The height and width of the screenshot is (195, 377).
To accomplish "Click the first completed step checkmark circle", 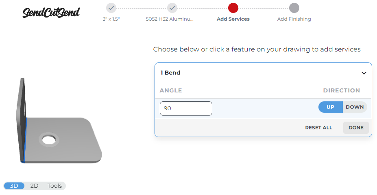I will [111, 8].
